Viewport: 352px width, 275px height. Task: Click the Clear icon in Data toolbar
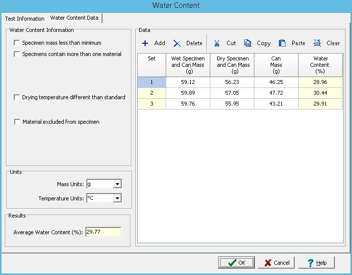pyautogui.click(x=317, y=43)
